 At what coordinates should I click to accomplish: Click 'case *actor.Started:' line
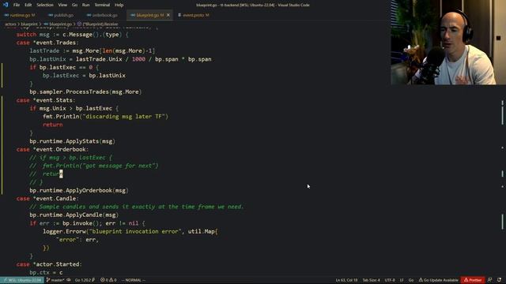click(x=49, y=264)
